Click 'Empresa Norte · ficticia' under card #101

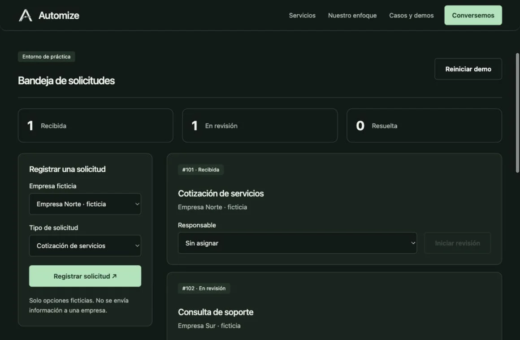(212, 207)
